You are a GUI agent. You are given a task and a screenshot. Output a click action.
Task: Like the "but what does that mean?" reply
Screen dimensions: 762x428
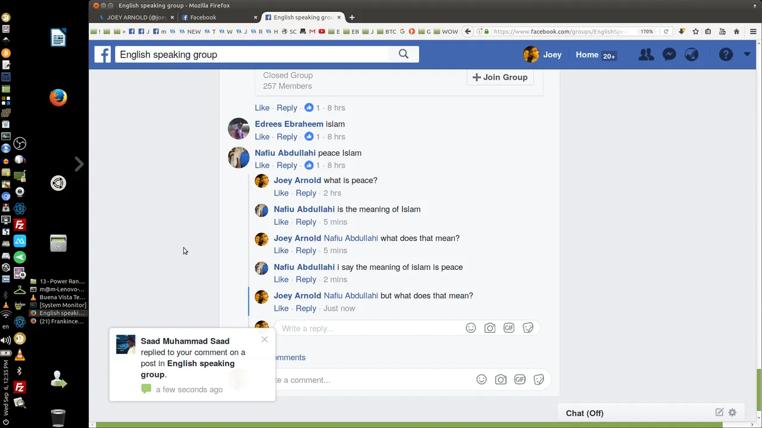[x=281, y=309]
